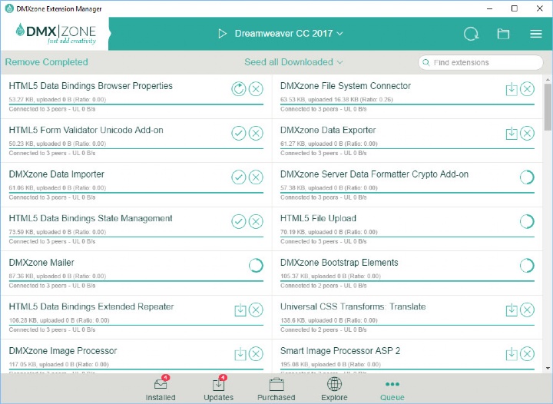Click the refresh icon in the header
This screenshot has width=553, height=404.
(471, 35)
